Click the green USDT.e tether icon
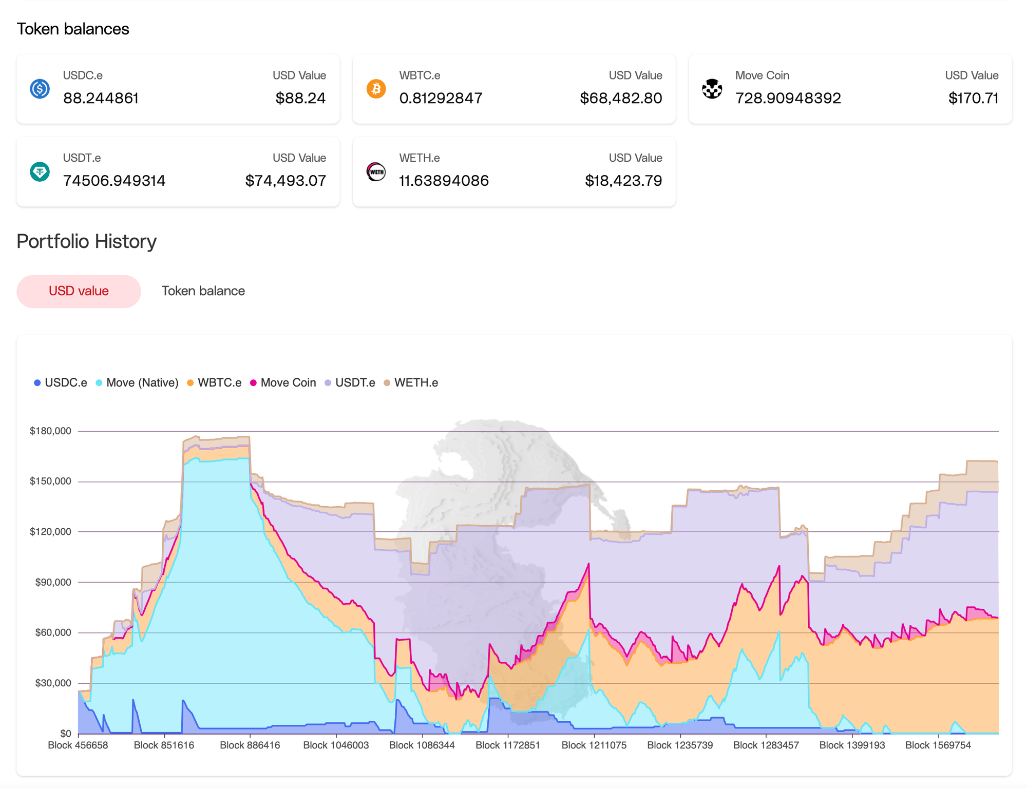The height and width of the screenshot is (788, 1027). pyautogui.click(x=40, y=171)
